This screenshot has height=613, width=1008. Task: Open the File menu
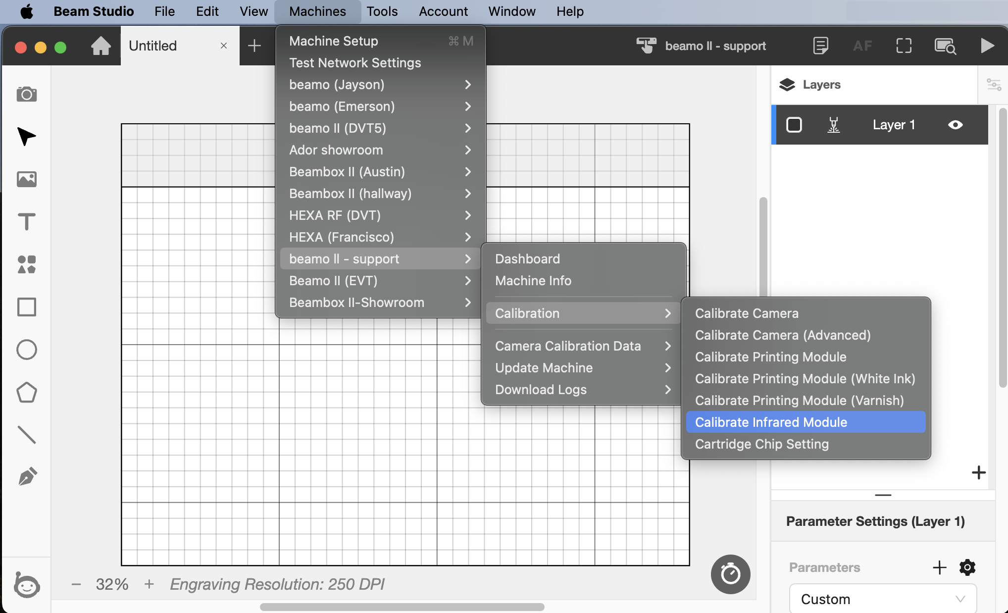(x=164, y=11)
